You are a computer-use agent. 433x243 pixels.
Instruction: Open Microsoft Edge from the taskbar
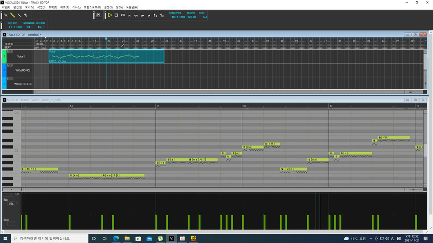click(x=116, y=238)
